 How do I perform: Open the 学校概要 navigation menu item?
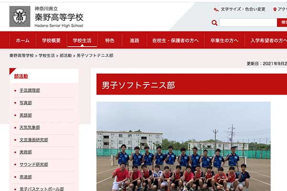[51, 41]
